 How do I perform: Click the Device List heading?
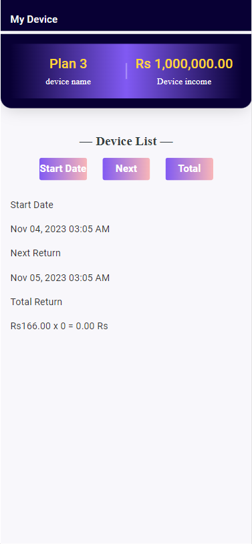tap(126, 141)
